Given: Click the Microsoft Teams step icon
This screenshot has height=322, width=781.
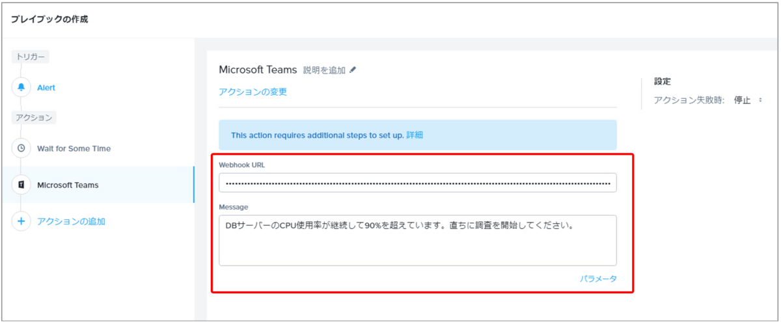Looking at the screenshot, I should click(x=21, y=185).
